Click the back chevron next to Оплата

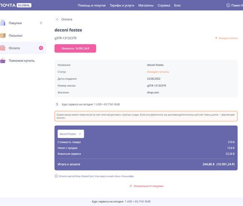tap(57, 19)
